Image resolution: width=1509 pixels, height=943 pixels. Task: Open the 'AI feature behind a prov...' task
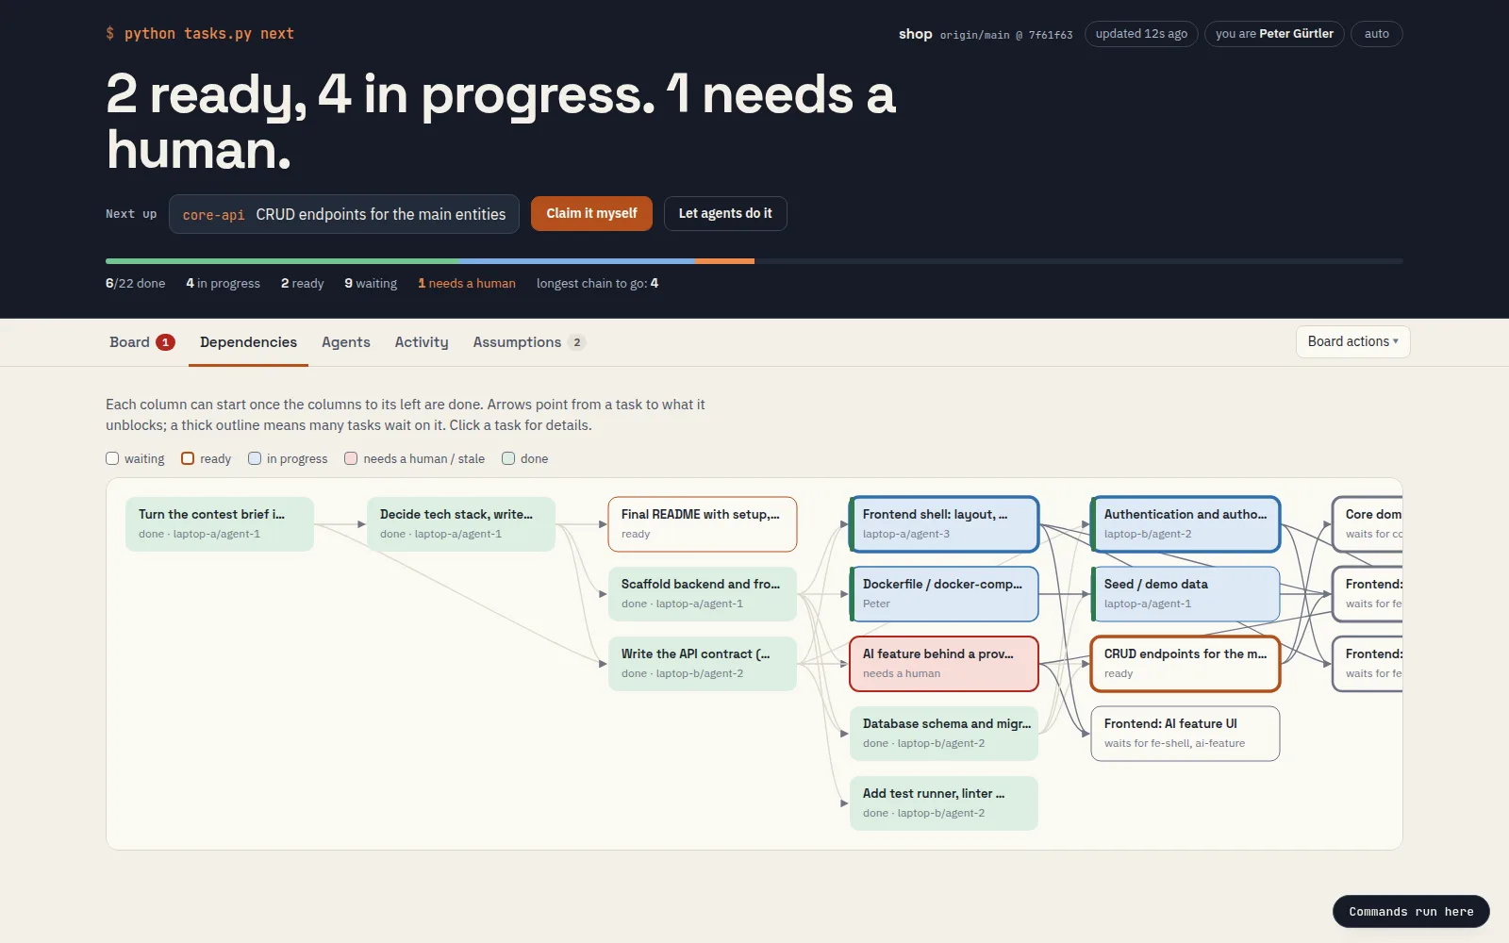pos(944,664)
